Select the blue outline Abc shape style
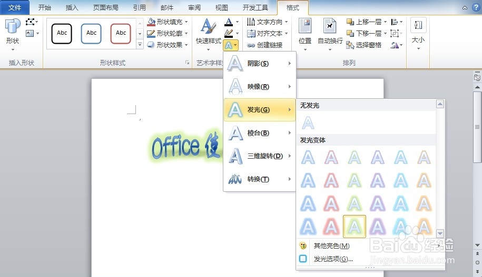The height and width of the screenshot is (277, 482). pos(91,34)
